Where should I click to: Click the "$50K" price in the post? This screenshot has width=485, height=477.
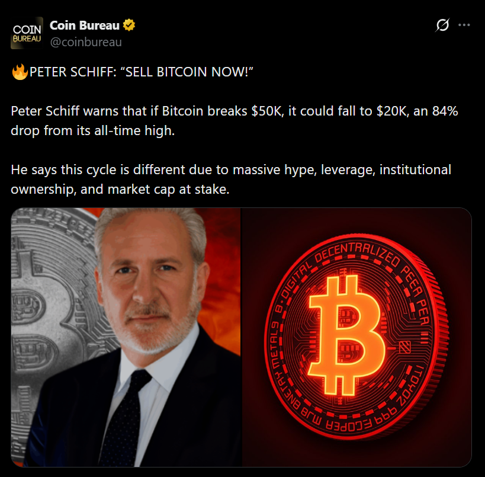[267, 111]
